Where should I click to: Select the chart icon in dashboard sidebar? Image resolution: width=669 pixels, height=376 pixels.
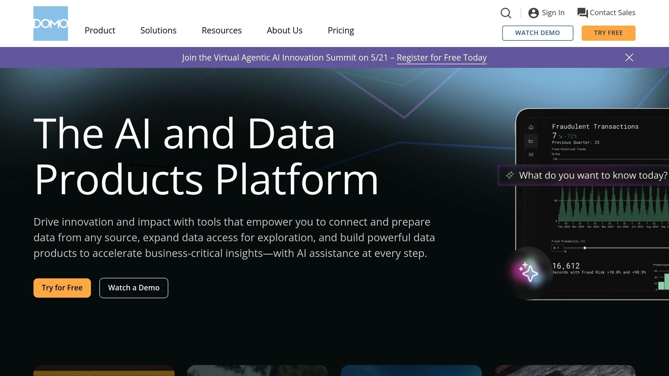[x=531, y=141]
